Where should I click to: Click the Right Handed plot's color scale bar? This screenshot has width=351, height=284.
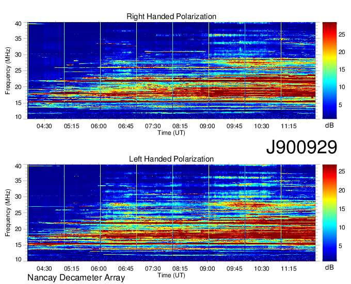[329, 70]
